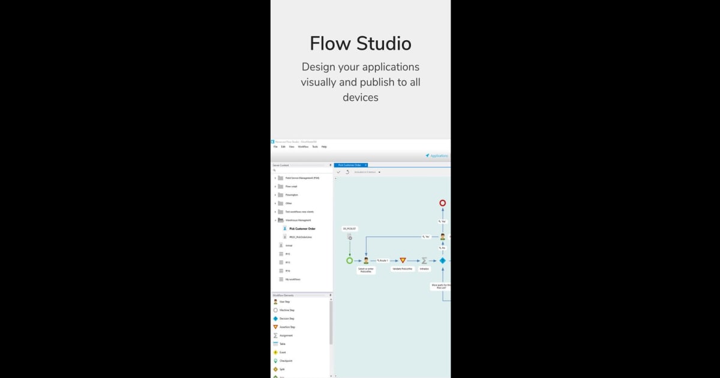Expand the Field Service Management (FSM) folder
The image size is (720, 378).
click(x=275, y=178)
